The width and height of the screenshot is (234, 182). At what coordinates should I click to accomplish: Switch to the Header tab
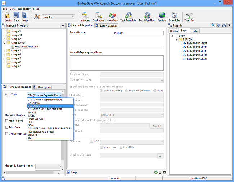[174, 31]
